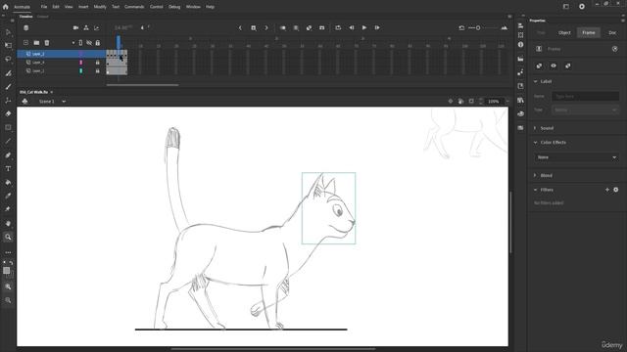The width and height of the screenshot is (627, 352).
Task: Select the Zoom tool
Action: 8,237
